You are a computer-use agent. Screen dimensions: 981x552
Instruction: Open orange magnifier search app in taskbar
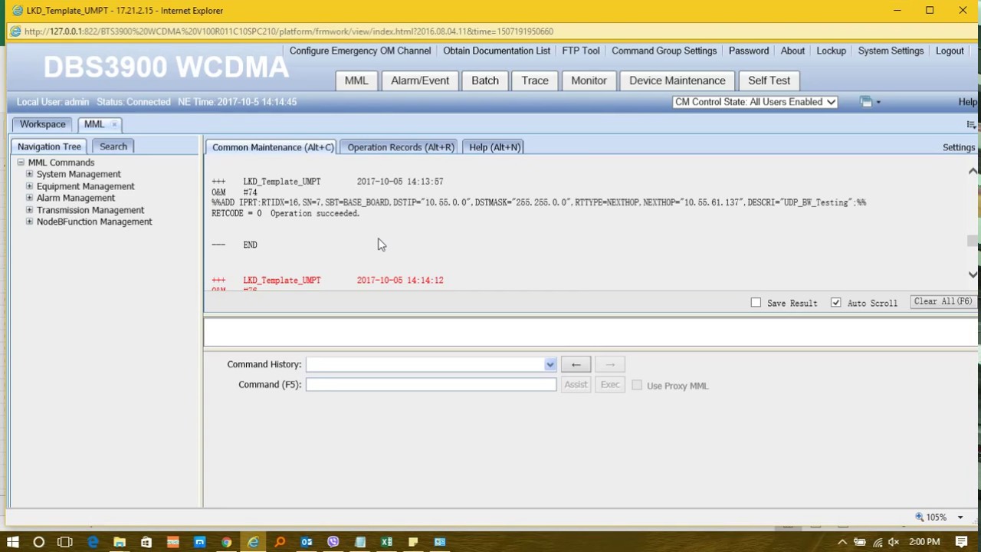280,542
